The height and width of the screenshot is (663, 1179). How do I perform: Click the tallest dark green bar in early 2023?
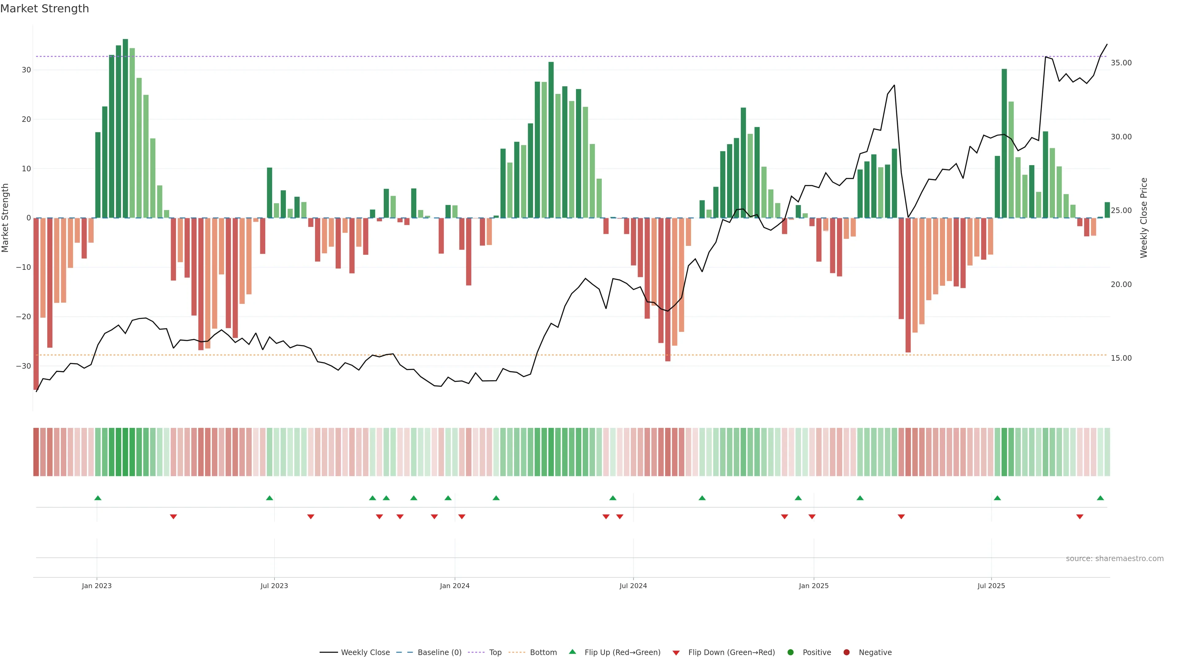pos(125,128)
